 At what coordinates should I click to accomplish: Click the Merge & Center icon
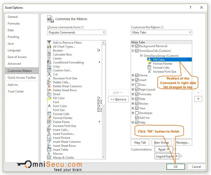pyautogui.click(x=49, y=157)
